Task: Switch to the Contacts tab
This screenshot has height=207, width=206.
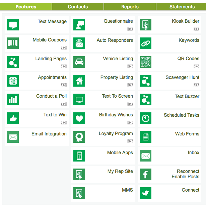Action: tap(78, 7)
